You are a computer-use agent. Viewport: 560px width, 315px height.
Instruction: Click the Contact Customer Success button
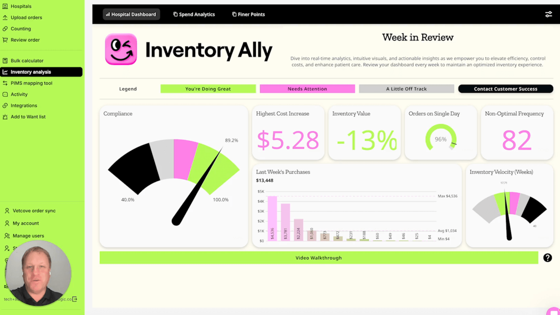coord(506,89)
